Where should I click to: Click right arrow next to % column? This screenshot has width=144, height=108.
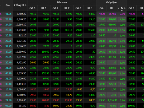coord(125,8)
